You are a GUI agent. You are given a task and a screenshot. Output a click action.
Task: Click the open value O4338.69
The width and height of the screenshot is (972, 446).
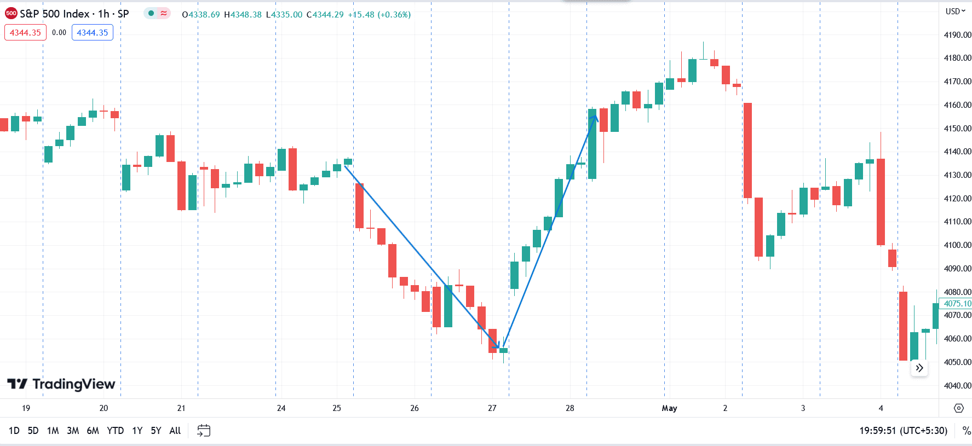pos(201,15)
